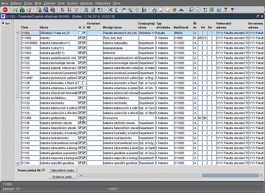Open the Nástroje menu
Image resolution: width=265 pixels, height=193 pixels.
tap(86, 3)
